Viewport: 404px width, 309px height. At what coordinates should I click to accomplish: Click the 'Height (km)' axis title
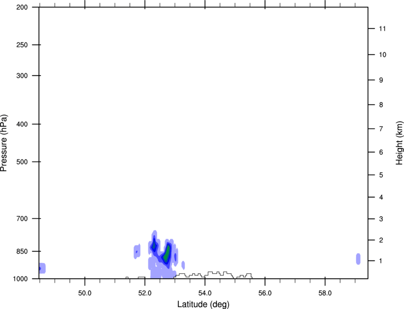click(399, 143)
